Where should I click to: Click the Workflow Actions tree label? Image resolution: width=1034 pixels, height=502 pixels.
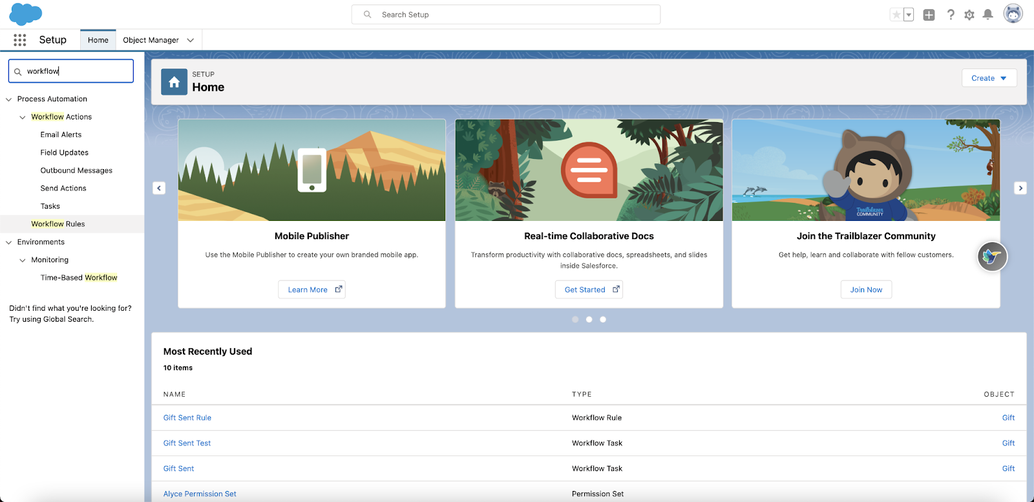tap(61, 117)
